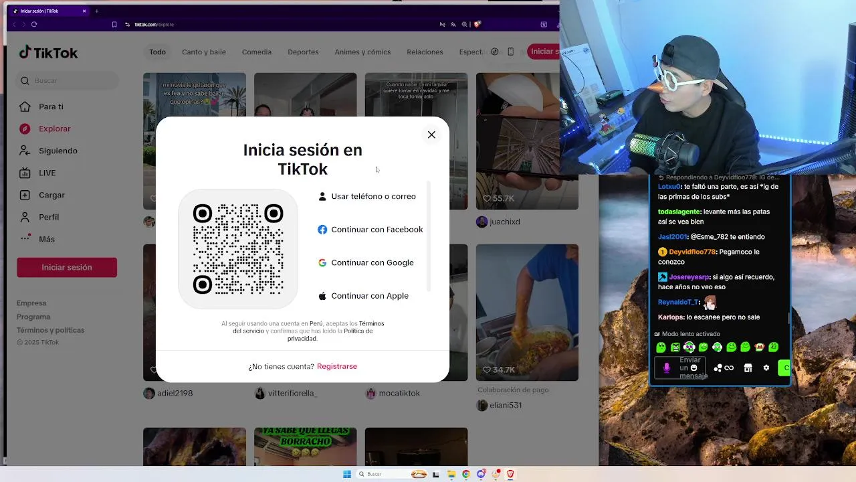
Task: Open the emoji picker in chat box
Action: pos(694,368)
